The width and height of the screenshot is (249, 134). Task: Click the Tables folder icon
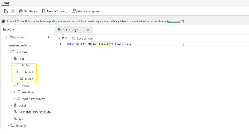point(19,65)
